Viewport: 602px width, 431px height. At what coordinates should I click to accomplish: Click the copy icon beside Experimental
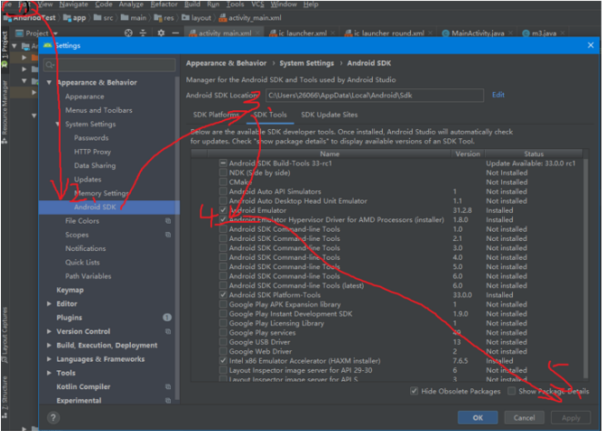(x=167, y=400)
